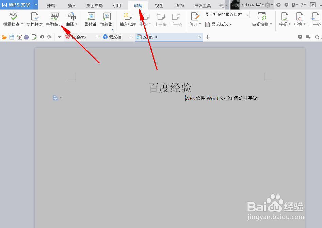
Task: Switch to the 页面布局 ribbon tab
Action: tap(95, 5)
